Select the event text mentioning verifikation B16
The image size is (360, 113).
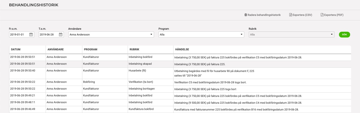coord(237,109)
